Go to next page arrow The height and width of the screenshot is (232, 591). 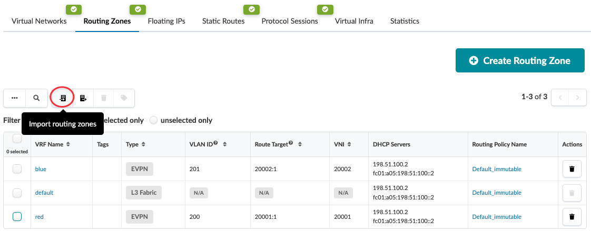[x=578, y=98]
